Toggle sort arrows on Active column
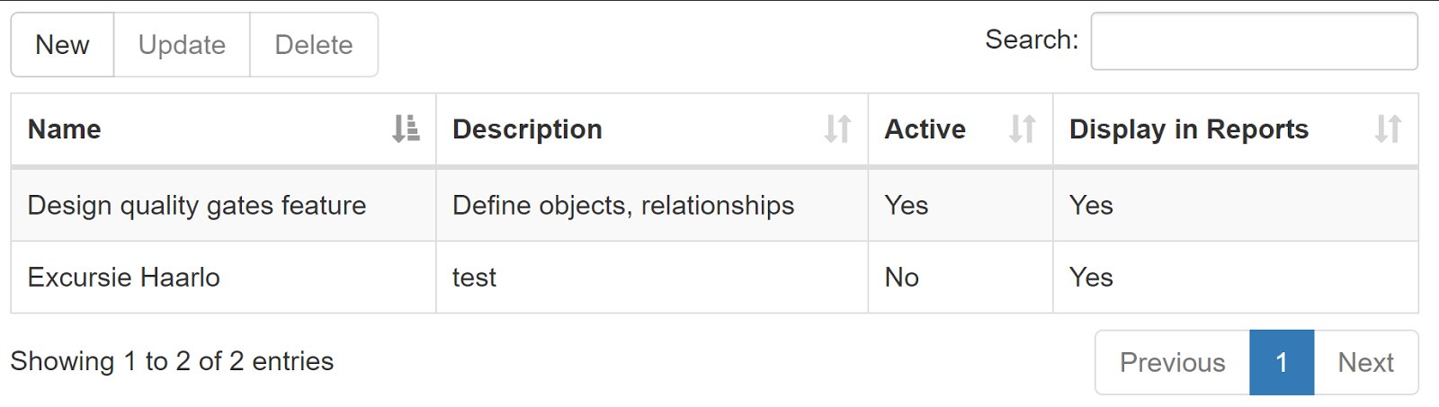 (x=1023, y=129)
